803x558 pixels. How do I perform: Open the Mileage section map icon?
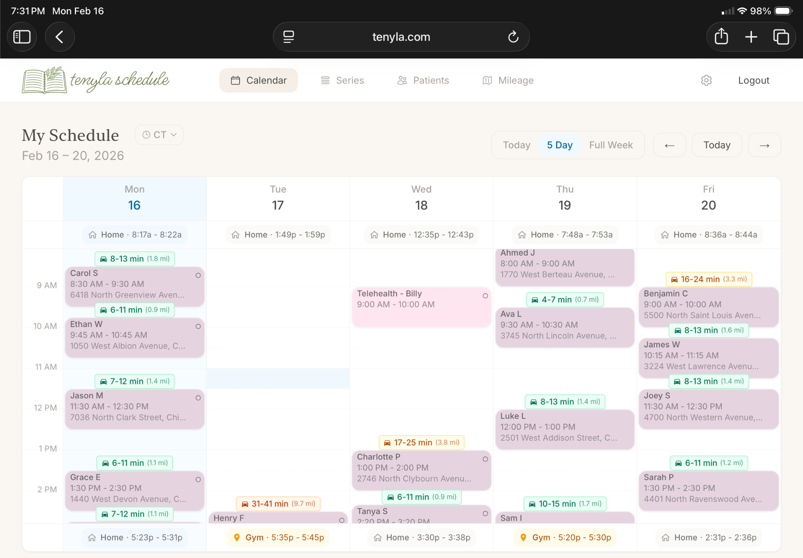pos(487,80)
